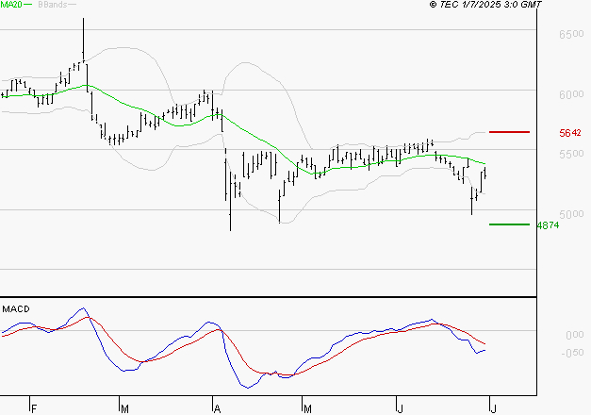Click the A month marker on timeline
The image size is (591, 415).
tap(217, 408)
